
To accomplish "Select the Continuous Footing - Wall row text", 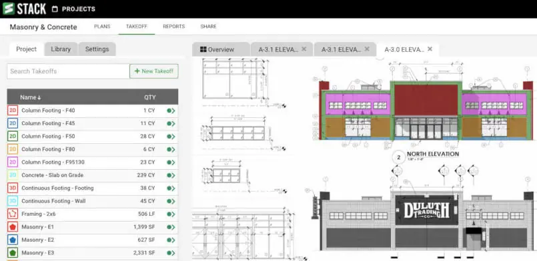I will pyautogui.click(x=53, y=201).
